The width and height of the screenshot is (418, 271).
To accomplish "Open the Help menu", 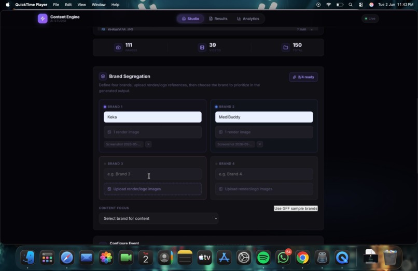I will [115, 5].
